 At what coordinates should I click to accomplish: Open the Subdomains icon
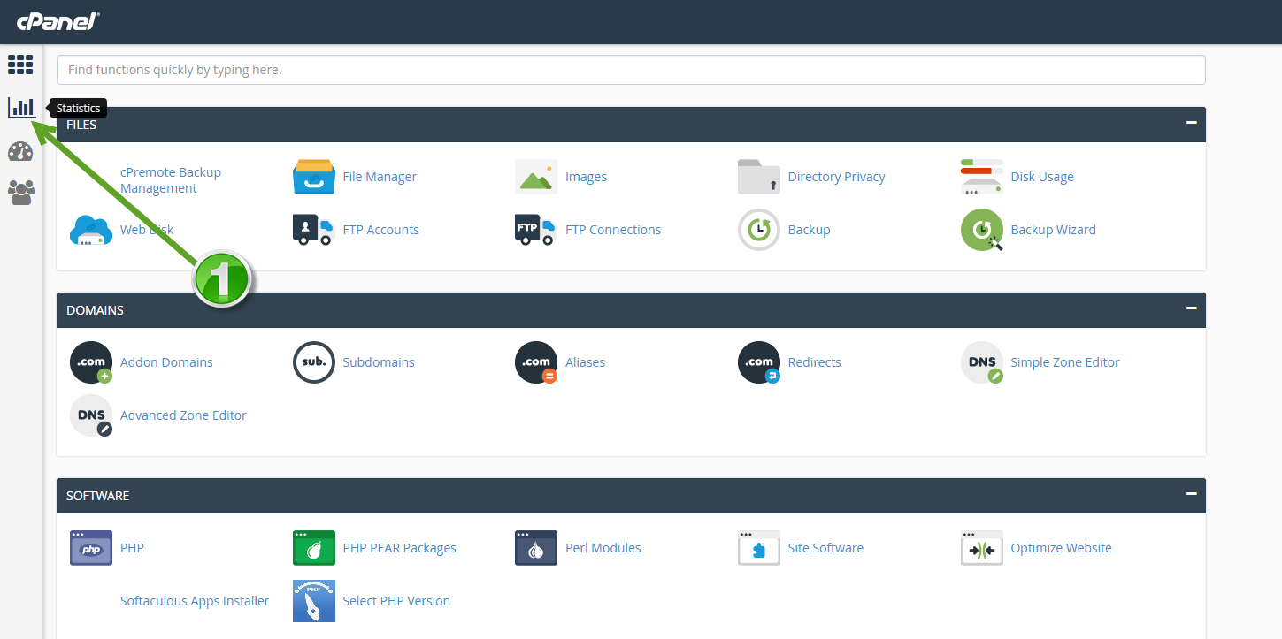coord(314,362)
